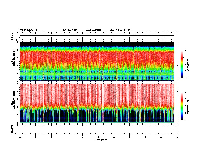Click the "Time (min)" axis label
The width and height of the screenshot is (199, 154).
(101, 140)
